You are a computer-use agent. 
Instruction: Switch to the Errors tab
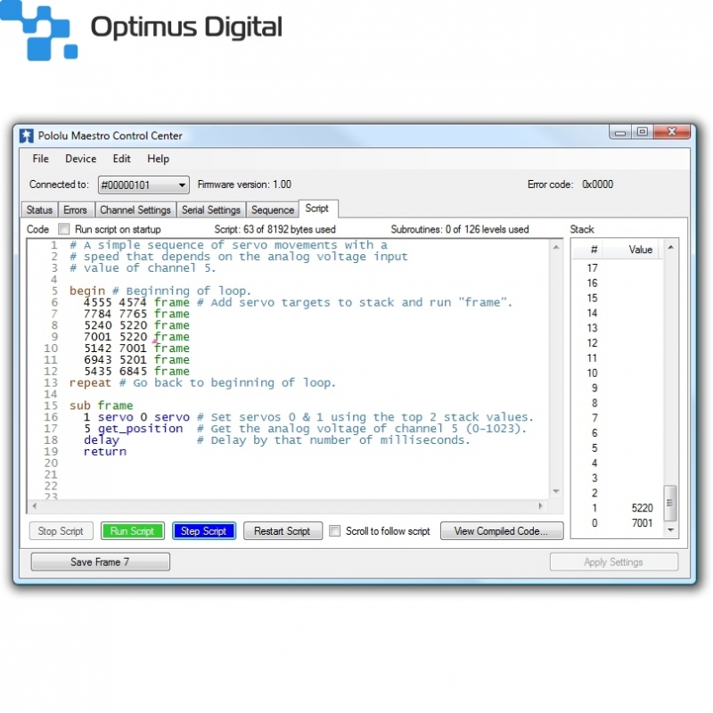[75, 210]
